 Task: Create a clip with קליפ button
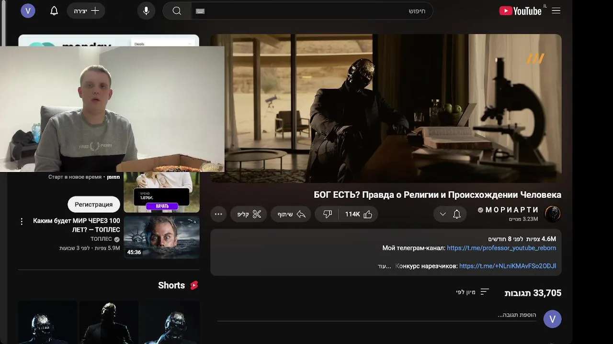click(249, 214)
